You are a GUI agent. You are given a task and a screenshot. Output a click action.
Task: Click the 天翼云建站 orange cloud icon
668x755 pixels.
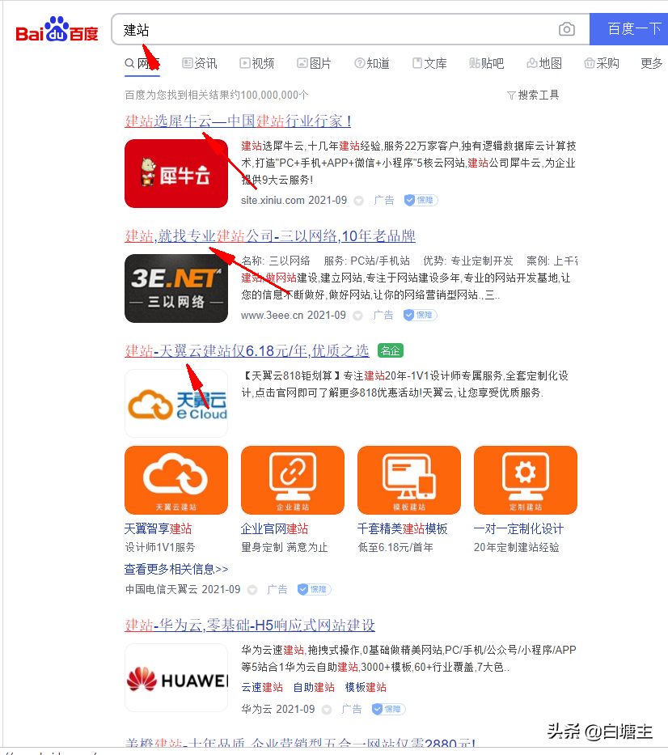(176, 480)
